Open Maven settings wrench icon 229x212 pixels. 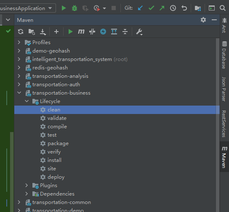139,32
